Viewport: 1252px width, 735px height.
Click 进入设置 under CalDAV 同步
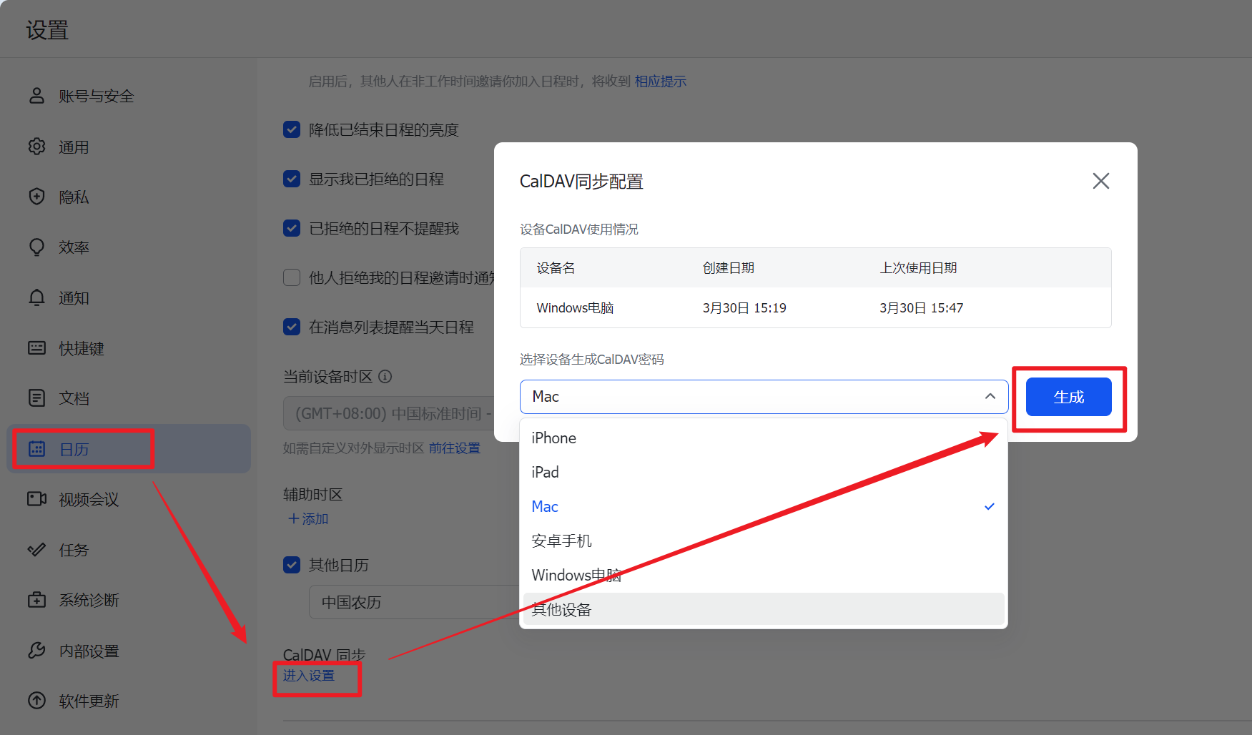[309, 676]
